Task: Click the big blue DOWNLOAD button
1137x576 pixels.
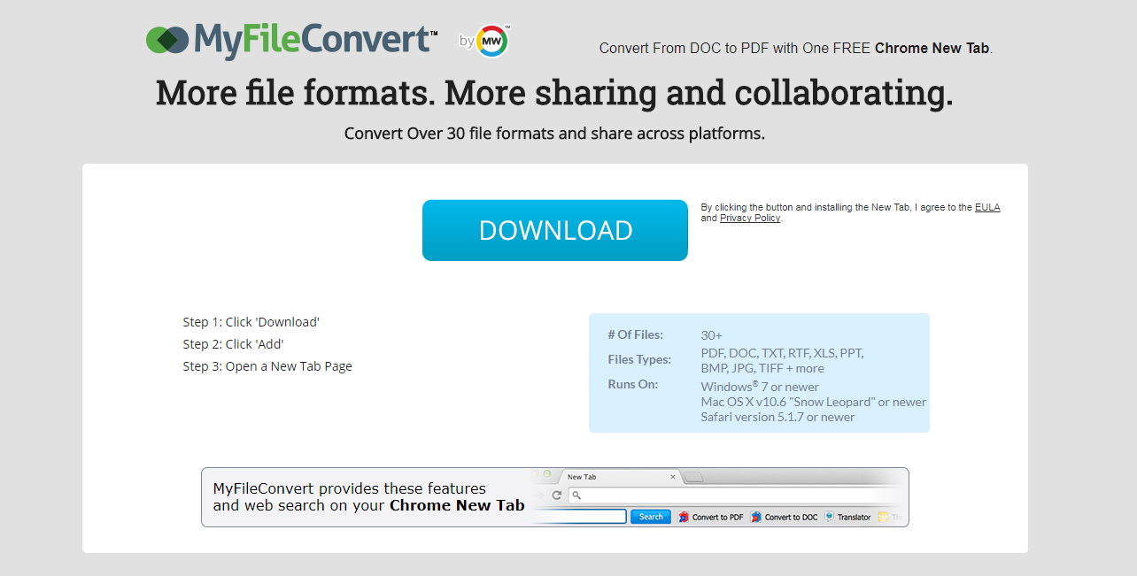Action: coord(555,230)
